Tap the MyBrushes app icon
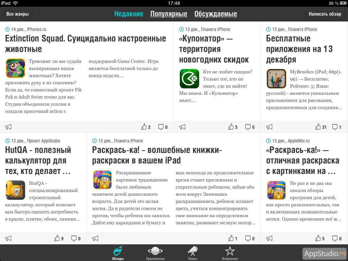 click(276, 79)
